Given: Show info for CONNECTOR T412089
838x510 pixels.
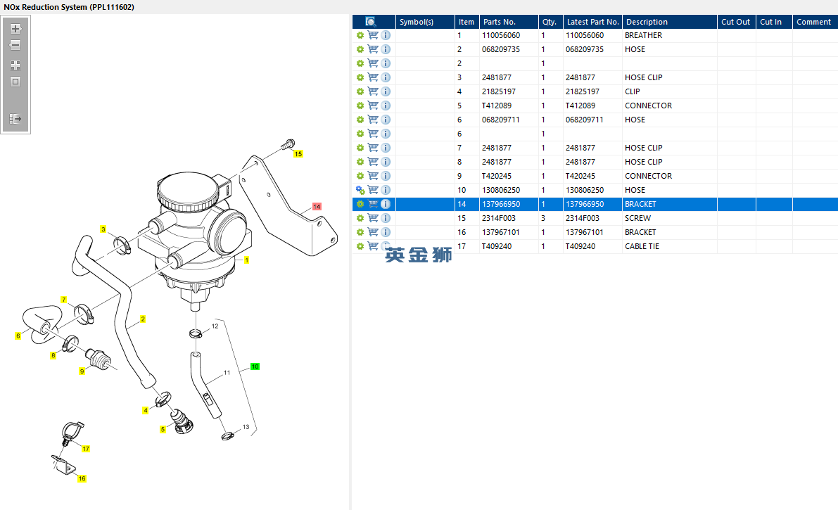Looking at the screenshot, I should (x=386, y=106).
